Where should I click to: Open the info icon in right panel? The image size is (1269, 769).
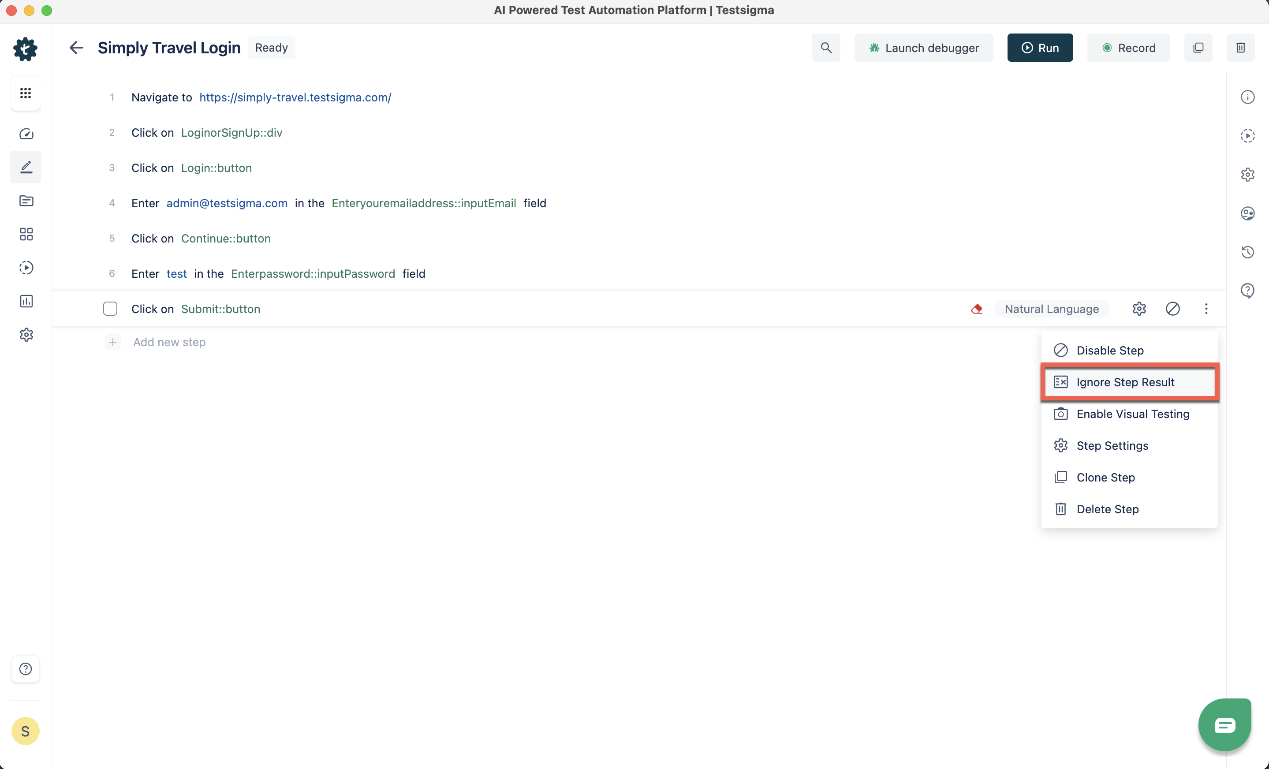1247,97
